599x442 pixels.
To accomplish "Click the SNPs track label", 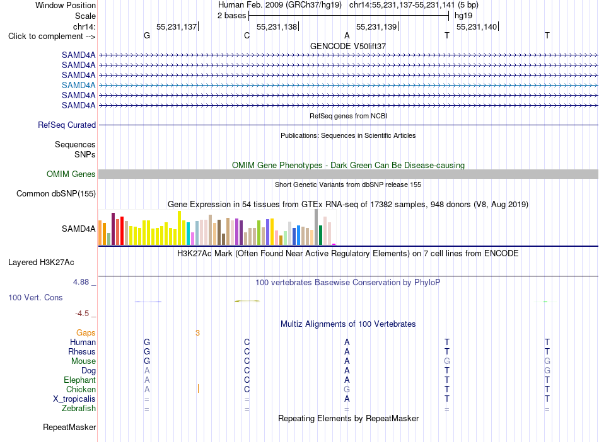I will [x=85, y=154].
